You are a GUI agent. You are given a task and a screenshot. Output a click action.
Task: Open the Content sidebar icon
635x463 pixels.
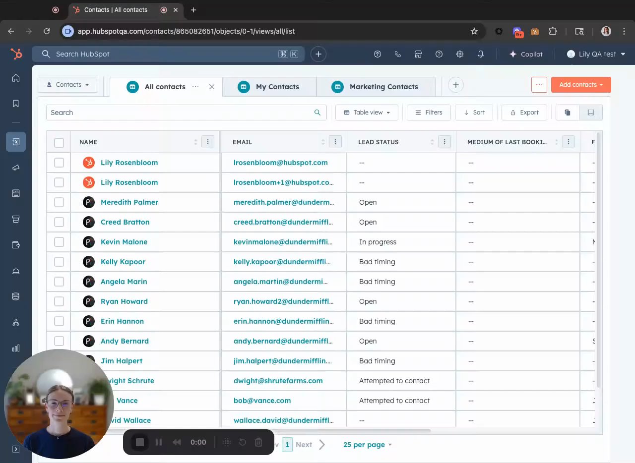point(16,193)
